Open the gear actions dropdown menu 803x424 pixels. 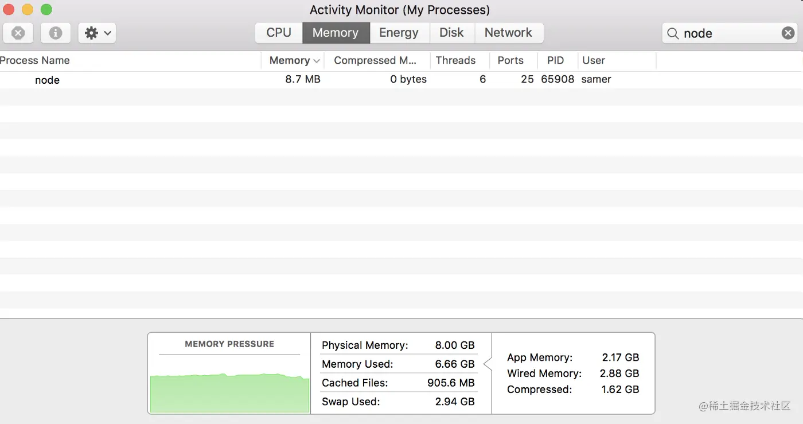click(x=98, y=33)
